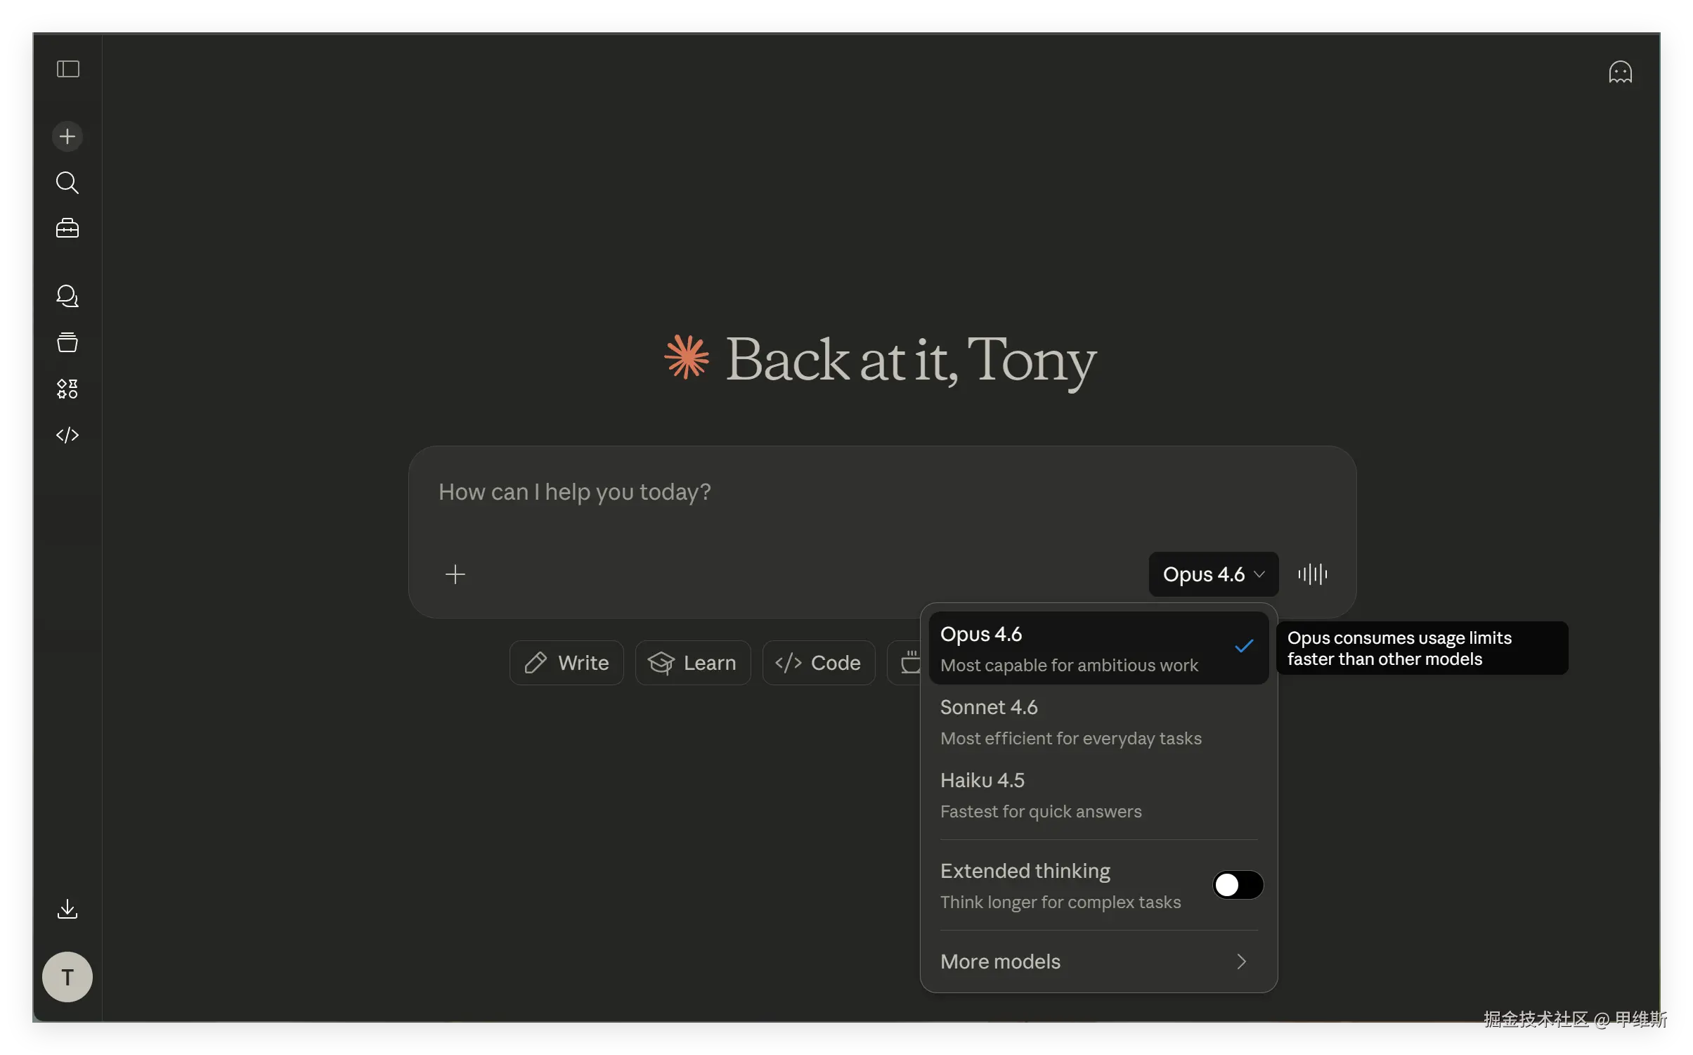Open the search magnifier icon

[67, 183]
